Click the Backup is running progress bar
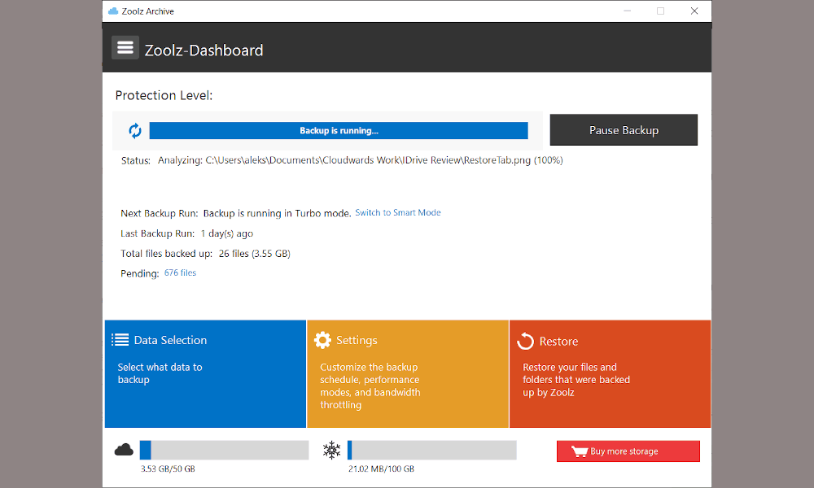Image resolution: width=814 pixels, height=488 pixels. click(x=339, y=131)
